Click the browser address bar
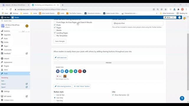This screenshot has height=106, width=189. (x=83, y=9)
